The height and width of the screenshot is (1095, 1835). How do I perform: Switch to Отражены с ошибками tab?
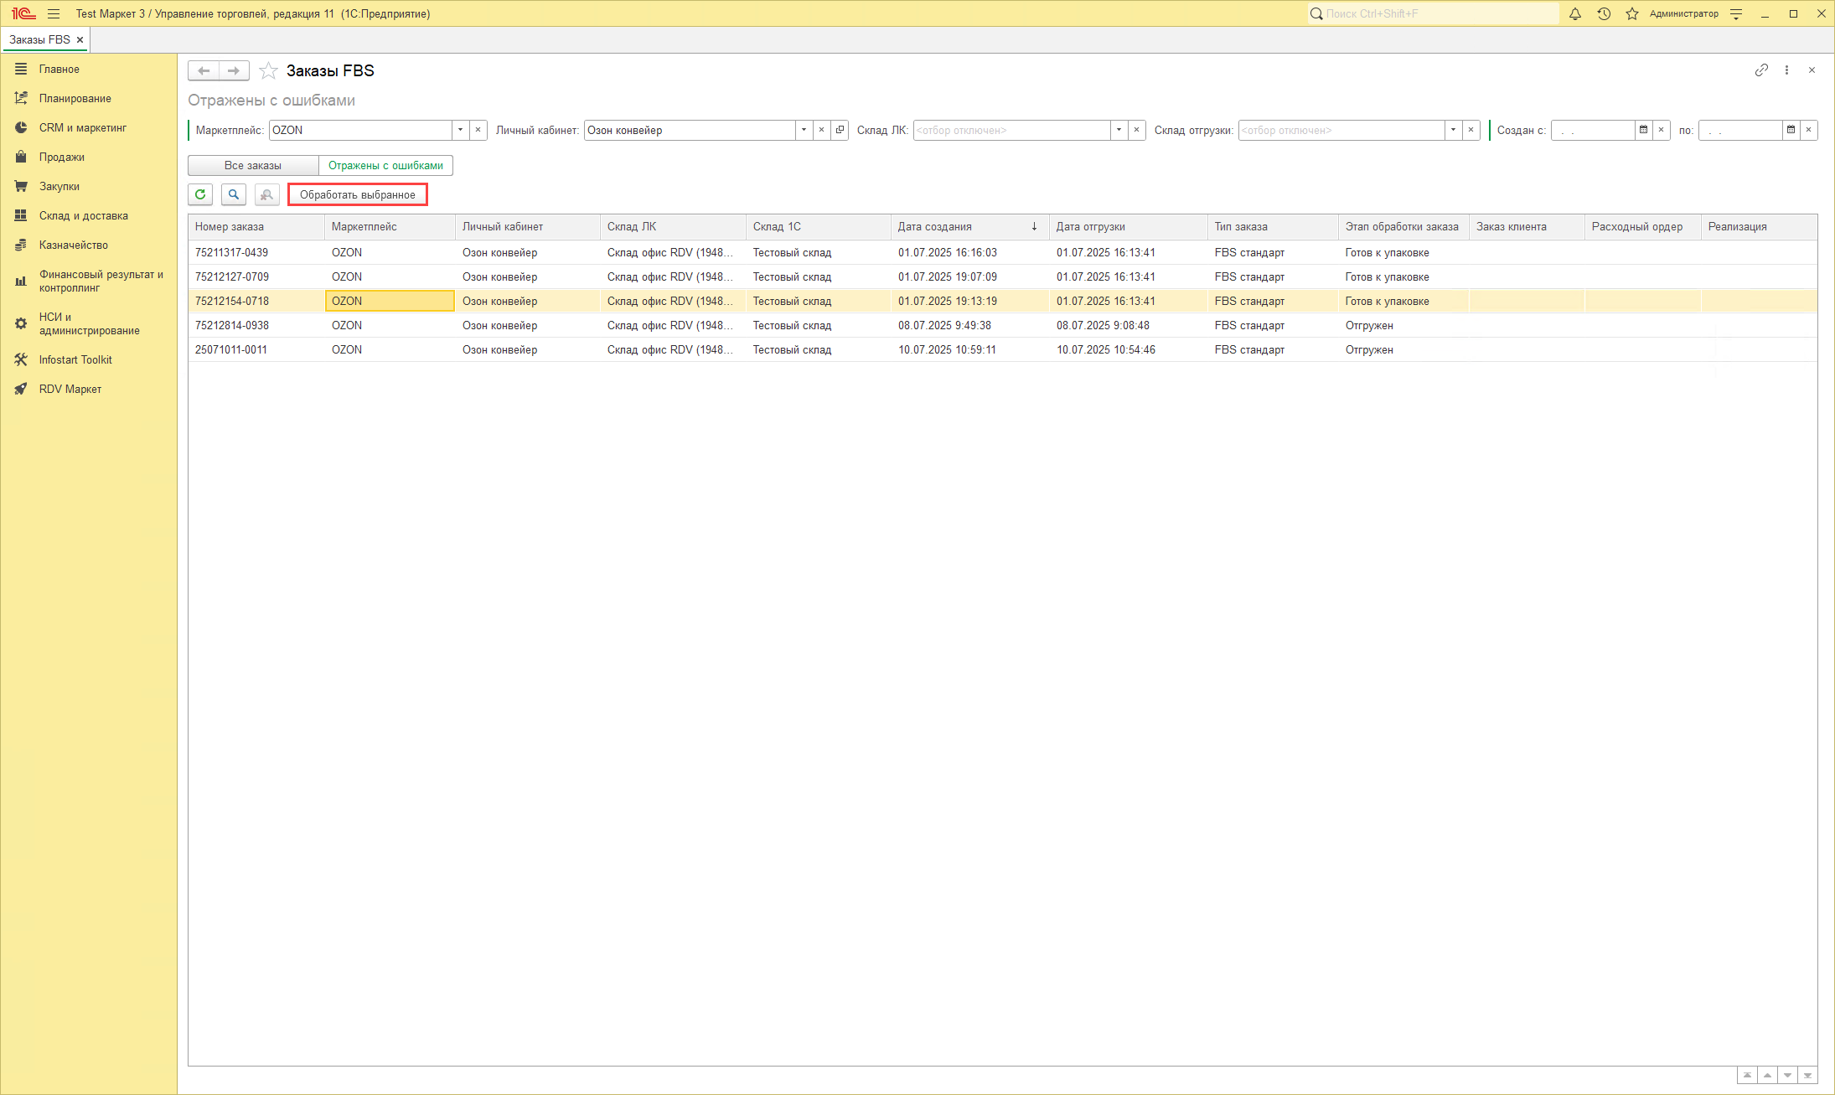385,165
